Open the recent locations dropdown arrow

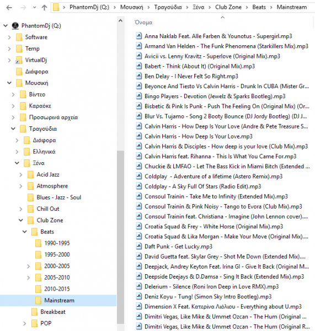(34, 8)
